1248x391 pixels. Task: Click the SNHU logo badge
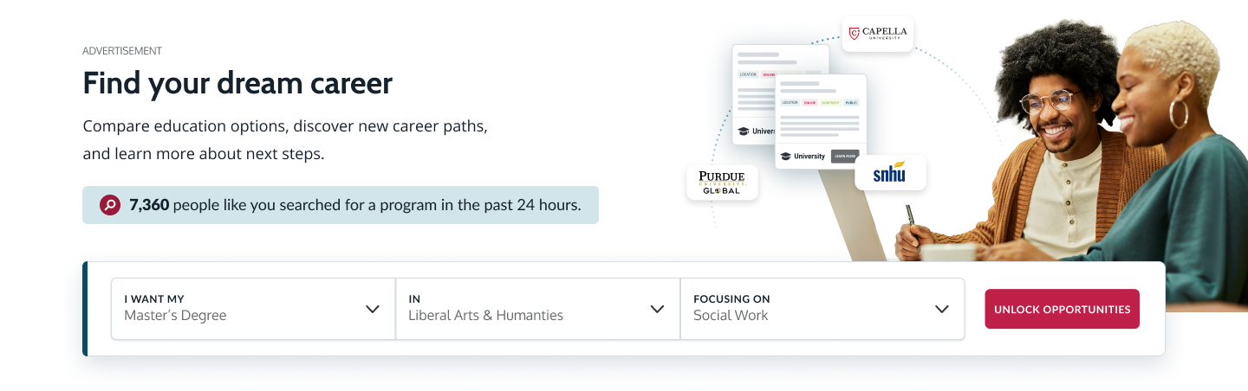coord(890,173)
